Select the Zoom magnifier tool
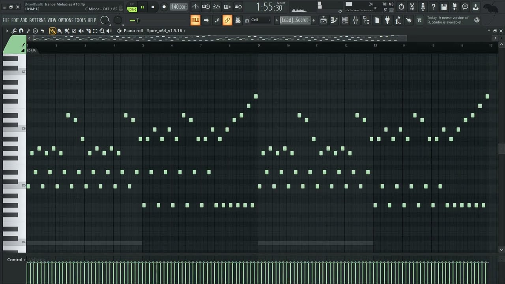Screen dimensions: 505x284 coord(102,31)
